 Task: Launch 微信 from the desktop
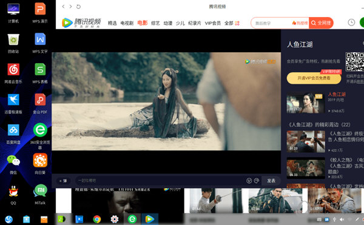pos(13,164)
